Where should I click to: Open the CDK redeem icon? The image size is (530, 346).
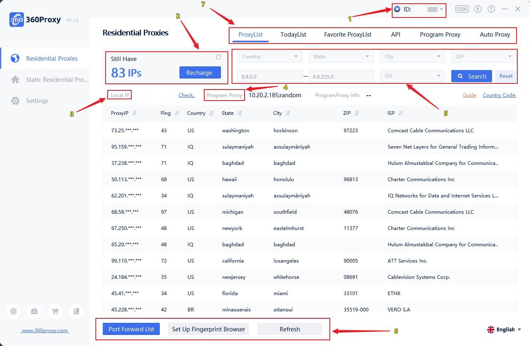tap(462, 9)
